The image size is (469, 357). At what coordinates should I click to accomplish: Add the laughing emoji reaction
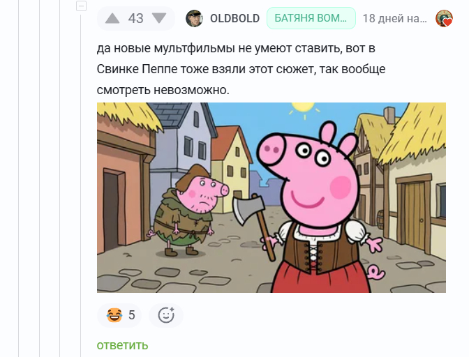point(114,315)
